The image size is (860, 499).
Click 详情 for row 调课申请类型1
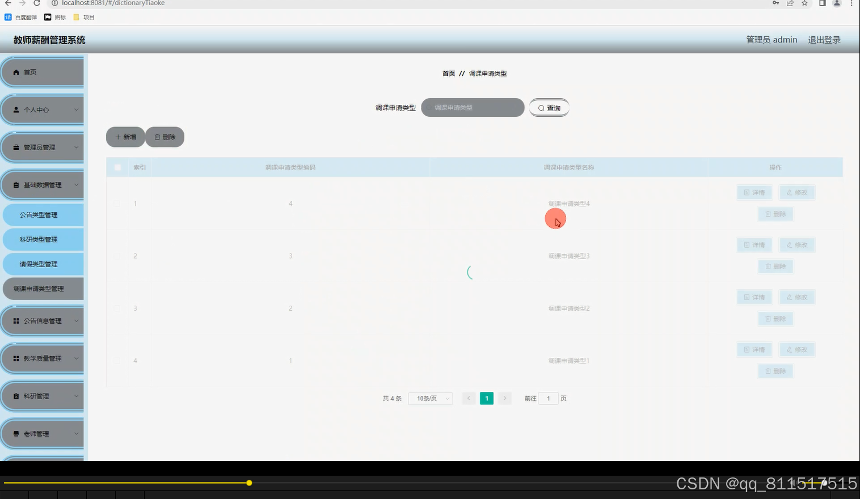[754, 350]
